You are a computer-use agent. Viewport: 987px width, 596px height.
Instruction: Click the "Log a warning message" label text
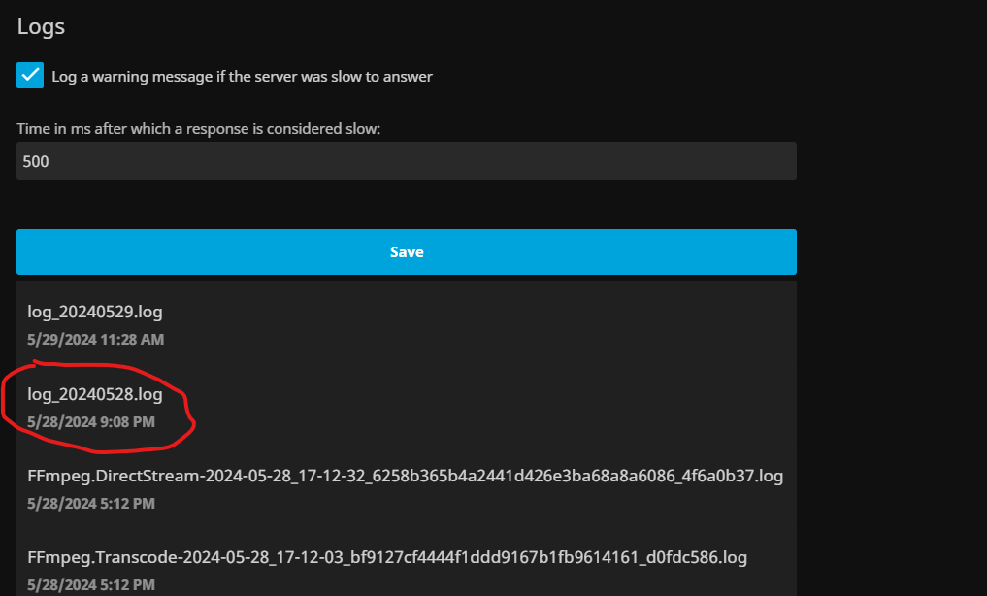coord(242,77)
